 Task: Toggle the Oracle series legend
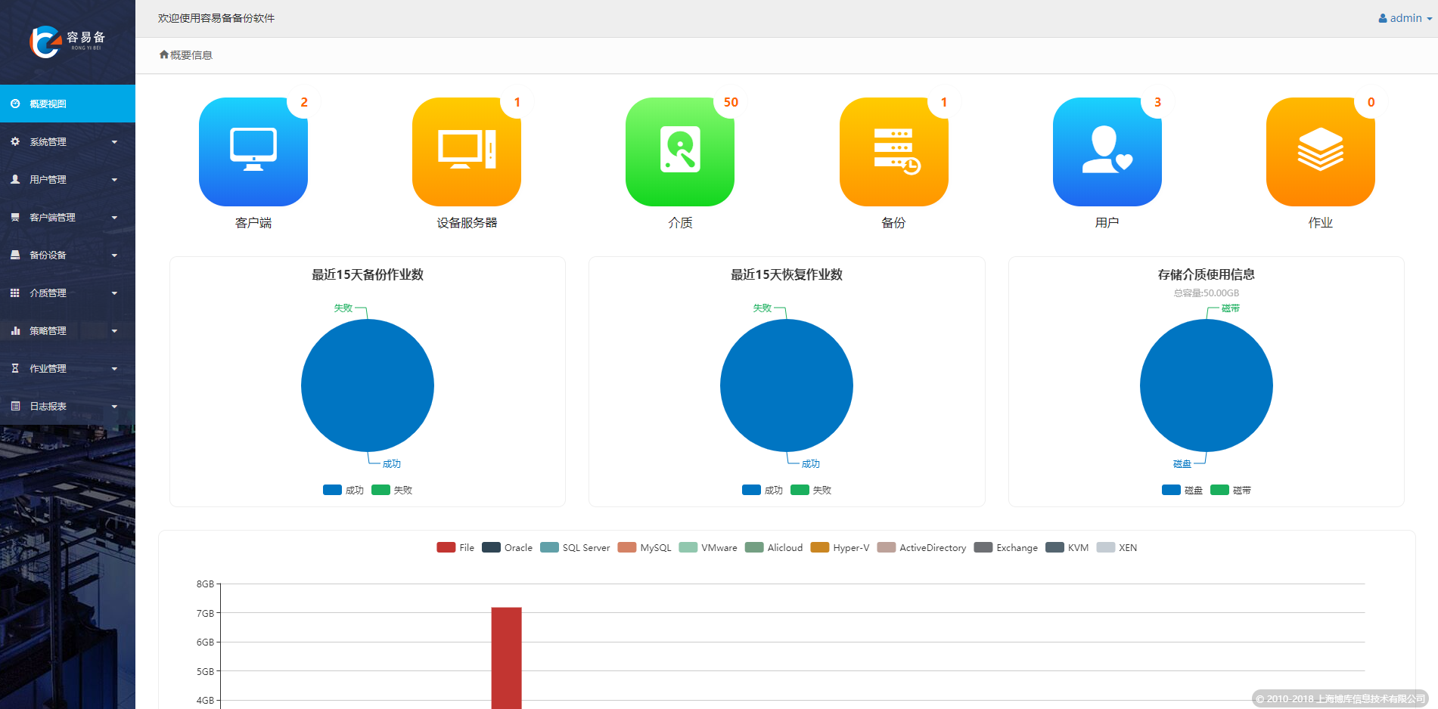(508, 547)
